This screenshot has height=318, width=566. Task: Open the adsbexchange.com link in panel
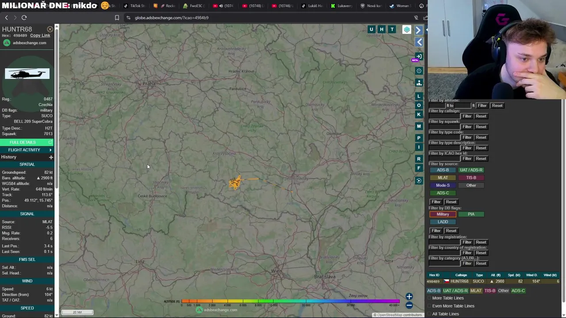coord(29,43)
